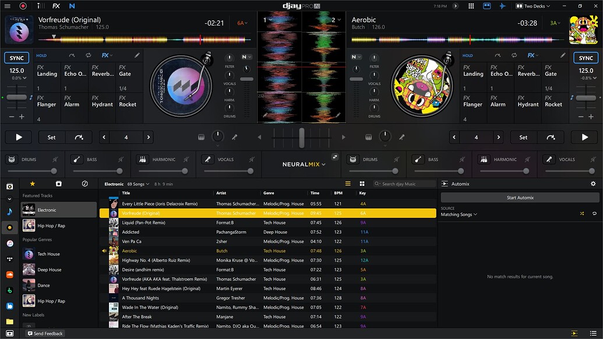Open the hamburger menu in the top left
This screenshot has height=339, width=603.
(x=7, y=6)
